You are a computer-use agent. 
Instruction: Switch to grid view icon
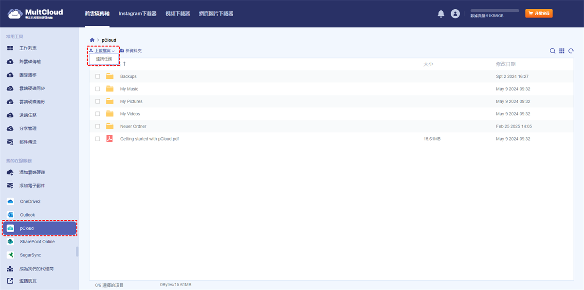click(562, 51)
